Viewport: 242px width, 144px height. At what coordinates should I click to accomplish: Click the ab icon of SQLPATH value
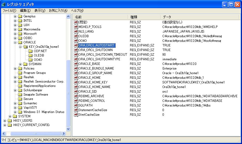click(x=76, y=105)
